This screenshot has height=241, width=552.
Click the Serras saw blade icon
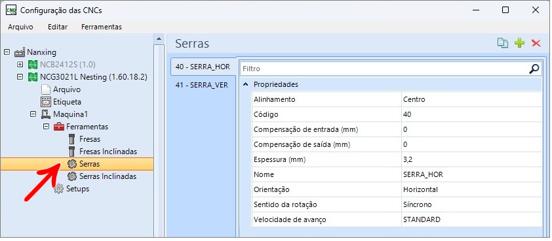point(72,164)
